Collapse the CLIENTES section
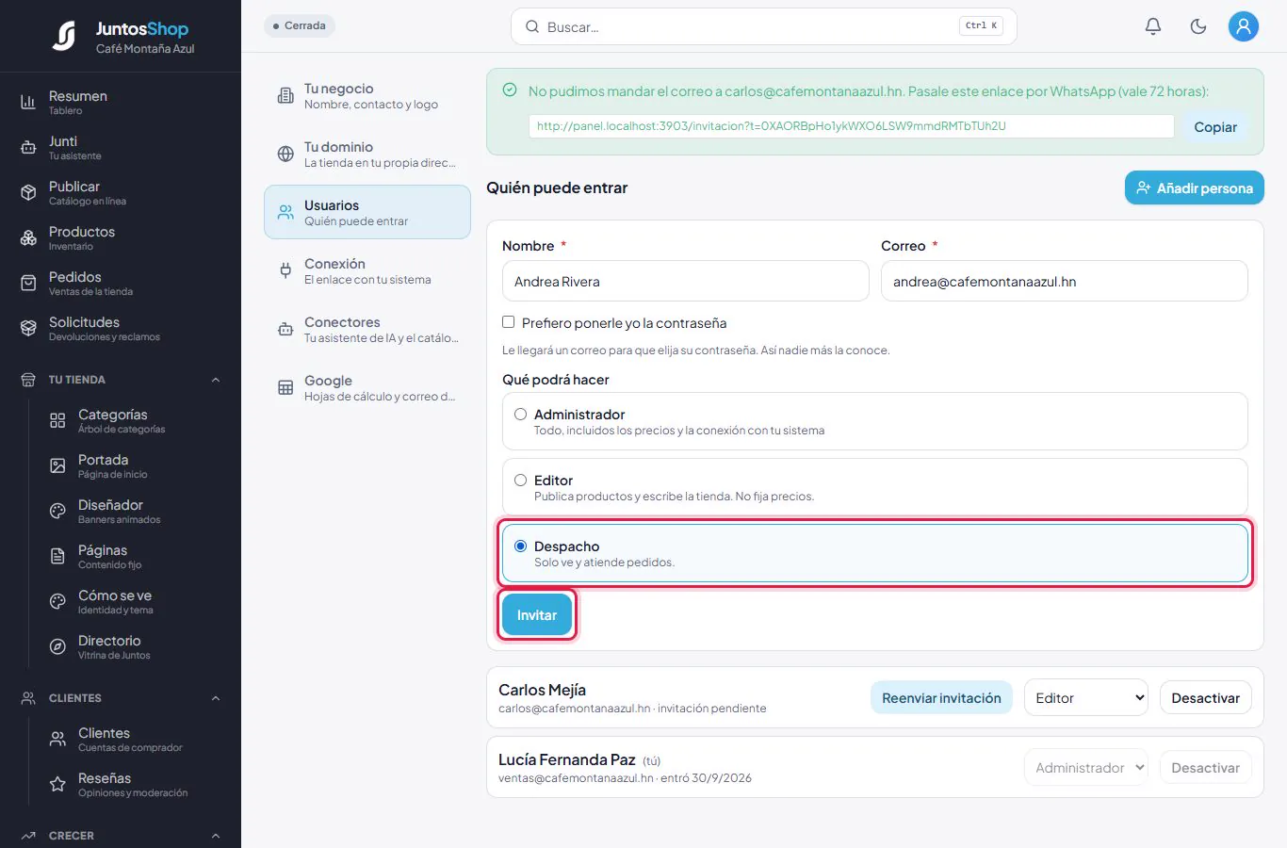 [x=216, y=698]
